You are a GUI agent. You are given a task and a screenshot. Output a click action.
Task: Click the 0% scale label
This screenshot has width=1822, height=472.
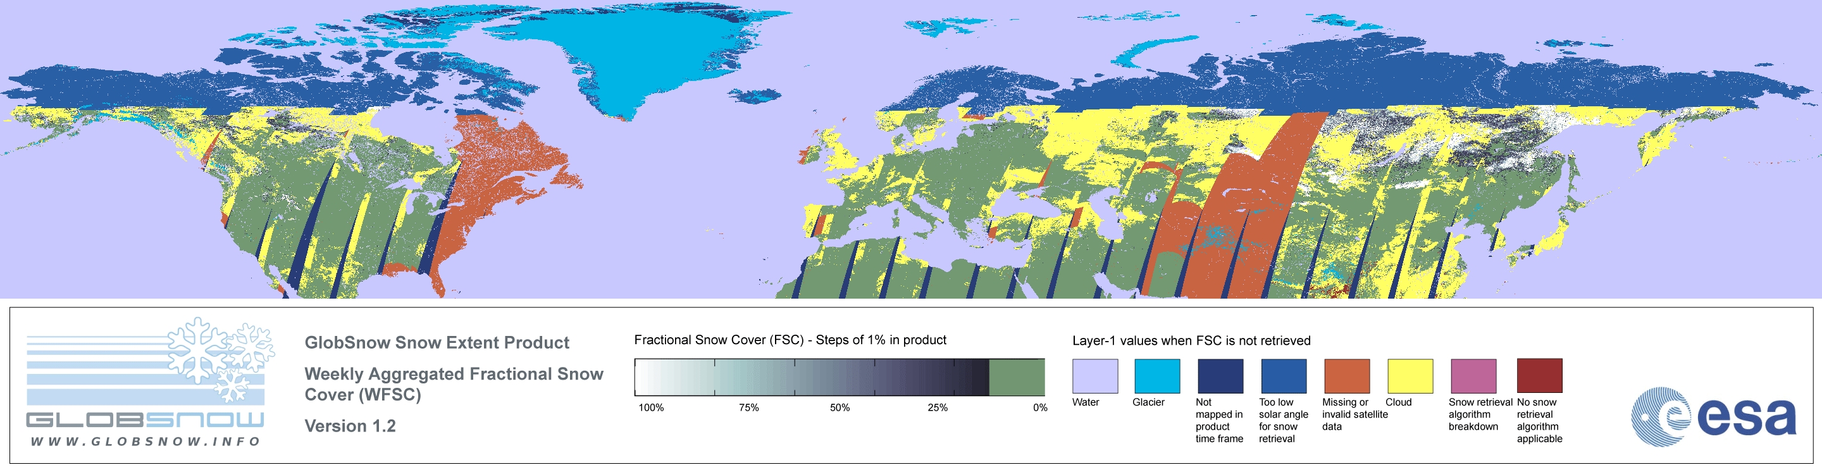[1039, 407]
